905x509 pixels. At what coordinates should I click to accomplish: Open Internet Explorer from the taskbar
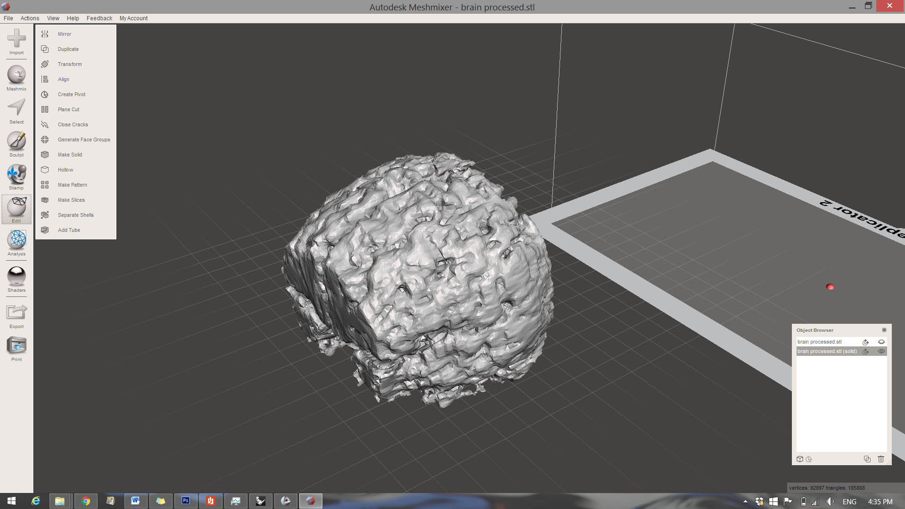coord(36,501)
